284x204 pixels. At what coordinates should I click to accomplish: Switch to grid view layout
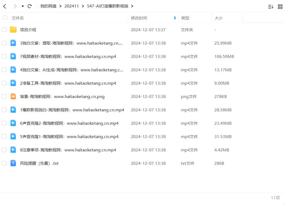point(280,7)
